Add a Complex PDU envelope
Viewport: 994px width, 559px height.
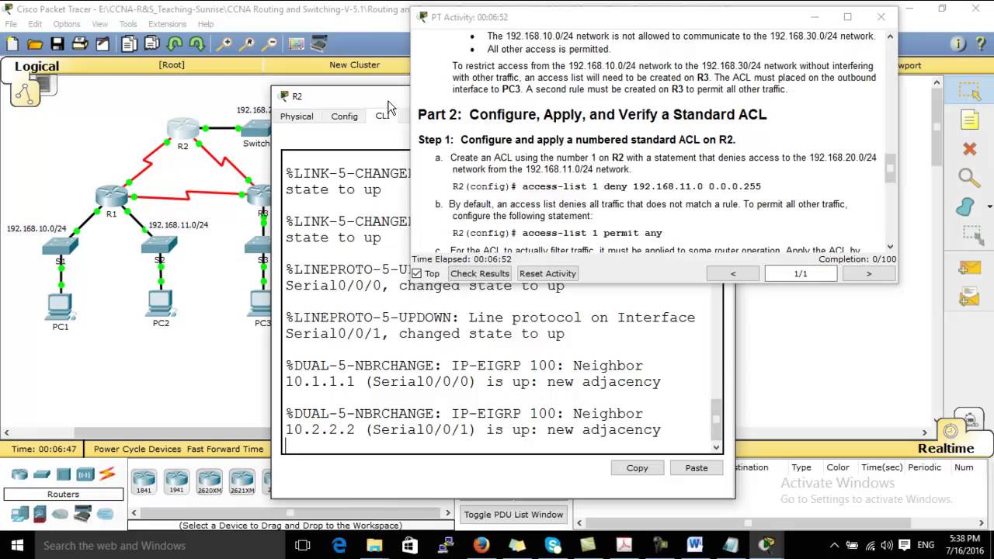pyautogui.click(x=970, y=297)
